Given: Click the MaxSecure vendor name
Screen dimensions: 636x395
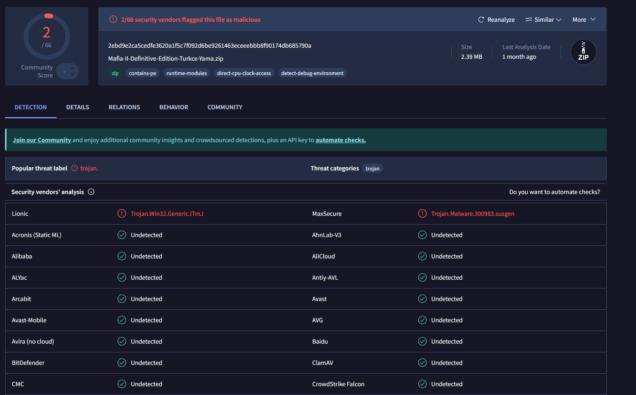Looking at the screenshot, I should 327,213.
